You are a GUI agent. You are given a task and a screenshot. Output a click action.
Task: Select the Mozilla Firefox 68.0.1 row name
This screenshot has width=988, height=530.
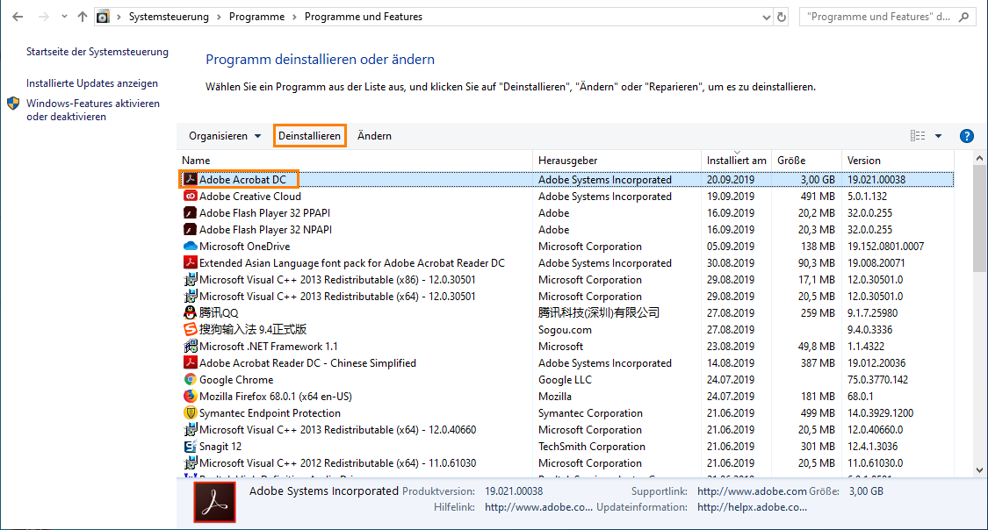pyautogui.click(x=276, y=397)
